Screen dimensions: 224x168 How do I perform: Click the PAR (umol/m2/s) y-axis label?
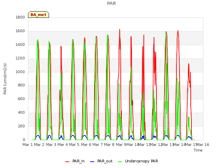point(5,79)
